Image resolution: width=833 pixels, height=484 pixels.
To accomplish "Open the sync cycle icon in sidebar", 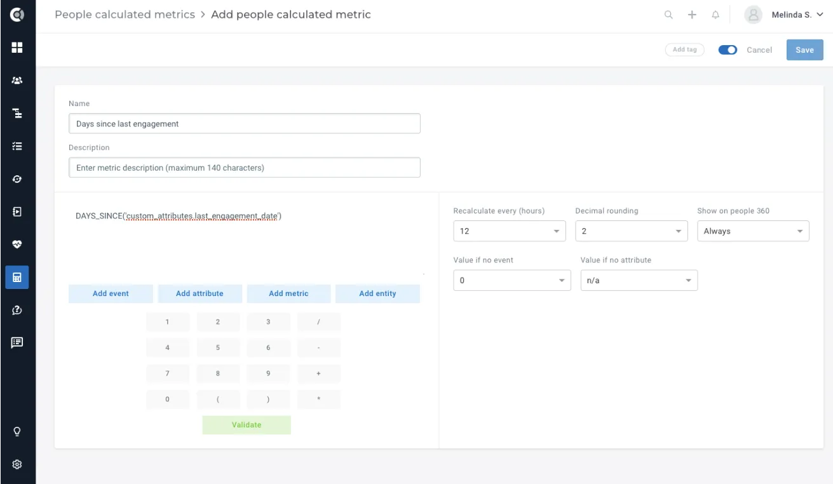I will pyautogui.click(x=17, y=179).
